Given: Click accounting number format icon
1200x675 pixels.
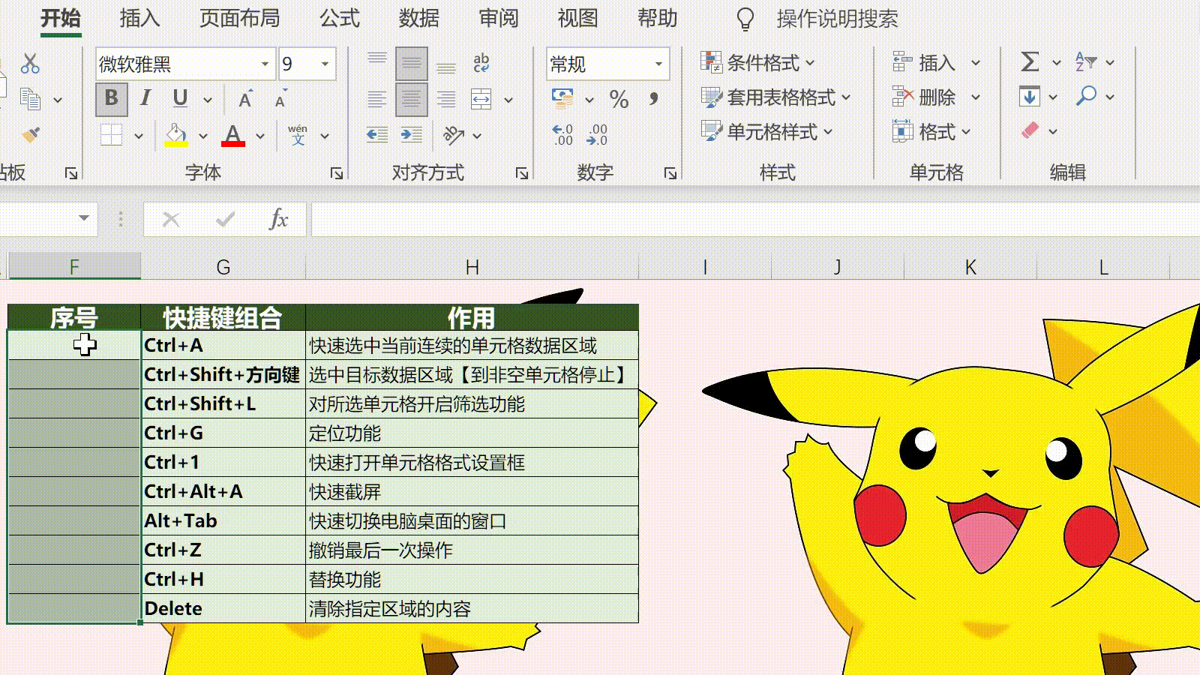Looking at the screenshot, I should click(x=562, y=98).
